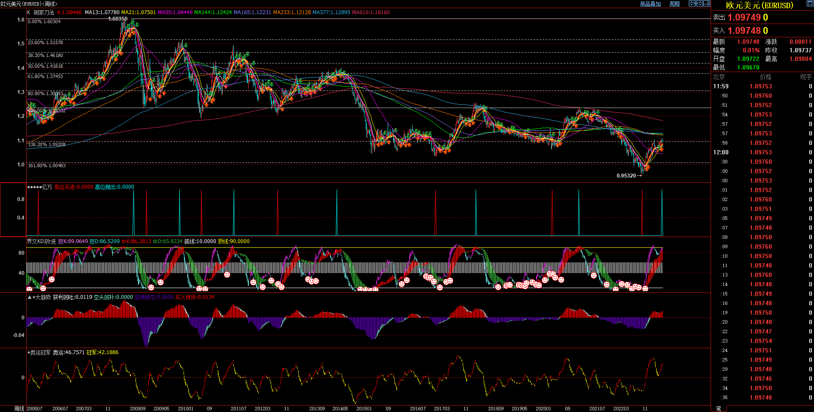Click the MA377:1.12895 moving average label

[331, 12]
